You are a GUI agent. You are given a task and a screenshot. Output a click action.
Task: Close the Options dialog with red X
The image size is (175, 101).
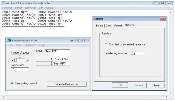tap(163, 19)
